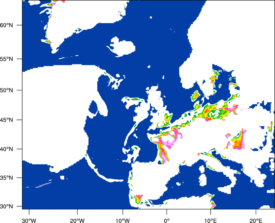This screenshot has height=223, width=275.
Task: Click the 10°W longitude label
Action: (123, 221)
